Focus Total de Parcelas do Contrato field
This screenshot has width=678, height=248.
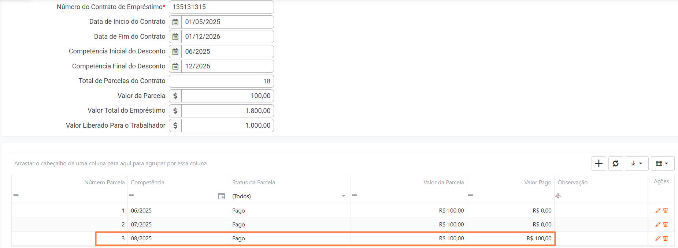(x=221, y=81)
